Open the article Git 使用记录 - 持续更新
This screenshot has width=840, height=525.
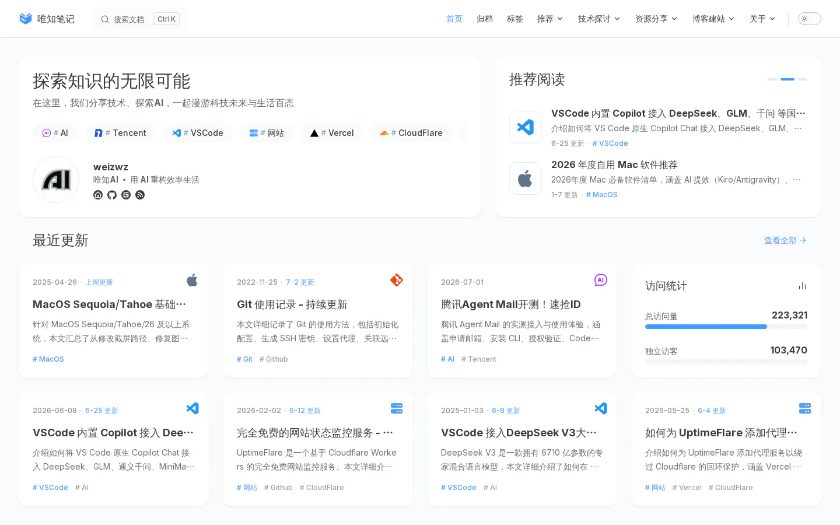(x=292, y=304)
